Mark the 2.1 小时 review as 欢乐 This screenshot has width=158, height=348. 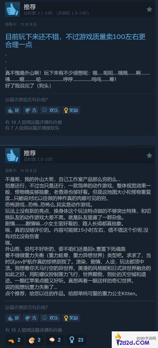[50, 110]
